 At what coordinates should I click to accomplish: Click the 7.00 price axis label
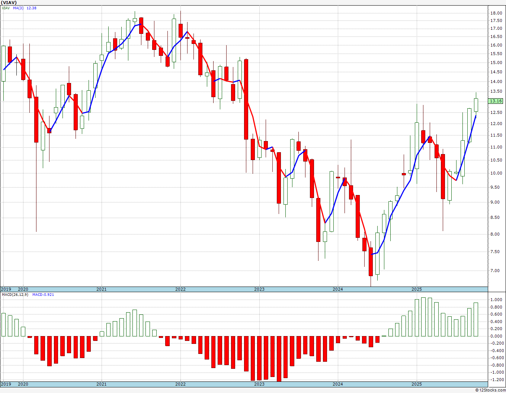click(x=496, y=271)
